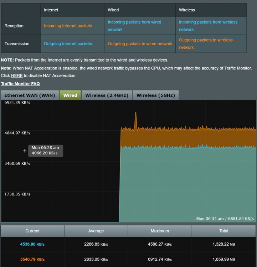The width and height of the screenshot is (257, 267).
Task: Click the Average column header
Action: pos(96,231)
